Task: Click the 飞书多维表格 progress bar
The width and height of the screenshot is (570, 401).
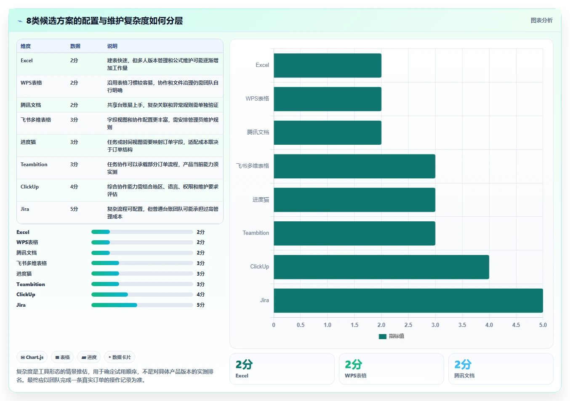Action: (142, 263)
